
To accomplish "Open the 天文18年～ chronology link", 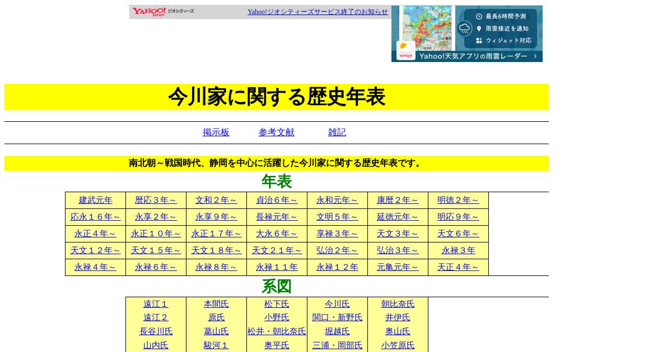I will click(217, 250).
